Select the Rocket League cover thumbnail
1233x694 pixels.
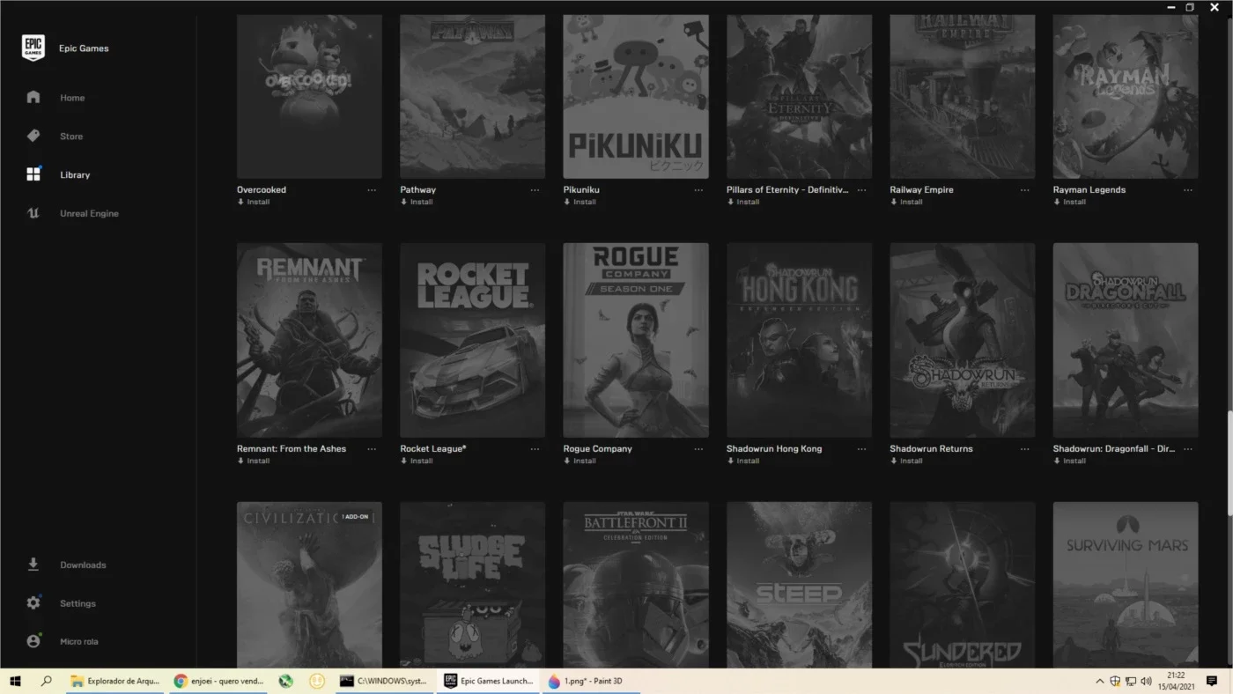coord(473,340)
